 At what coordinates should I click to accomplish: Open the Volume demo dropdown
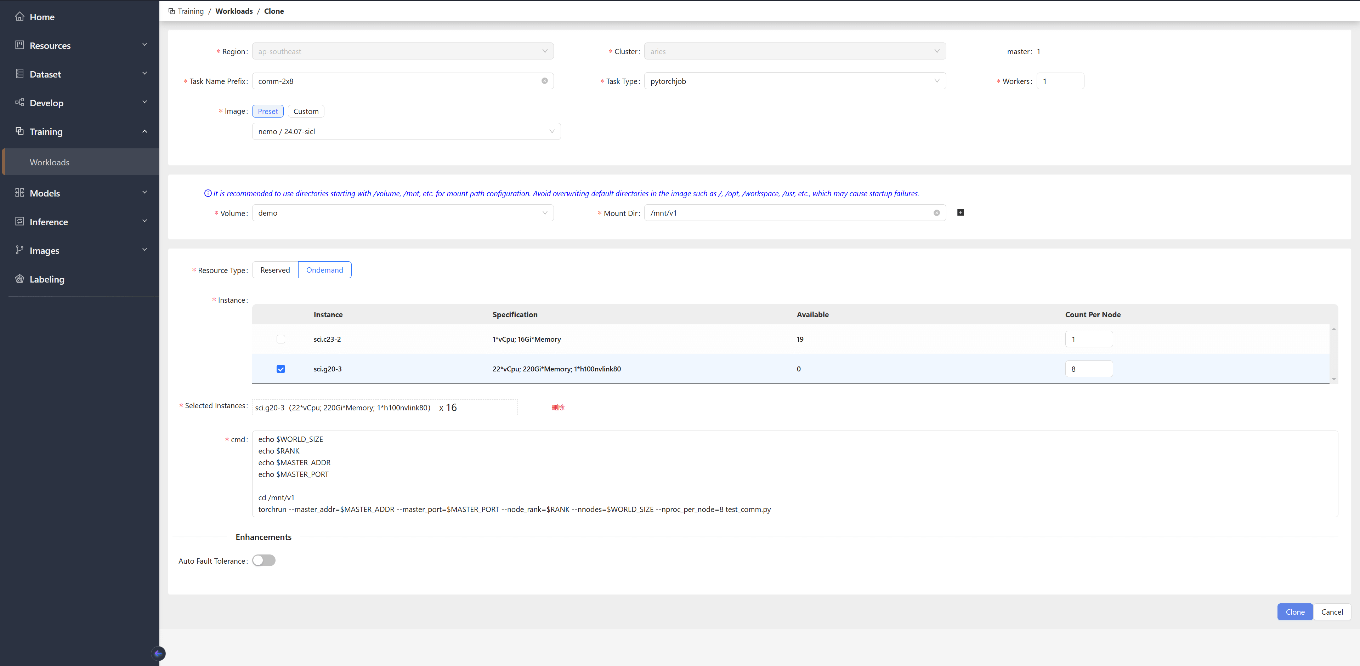[x=403, y=213]
